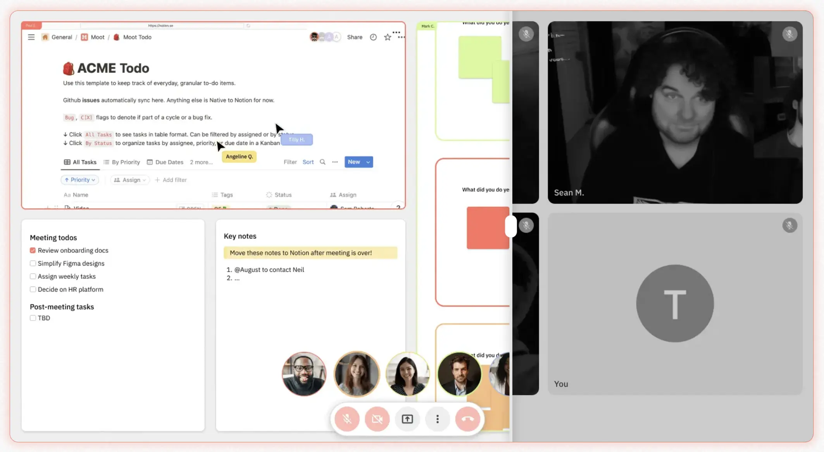Click the mute microphone button in call controls
Viewport: 824px width, 452px height.
tap(346, 419)
